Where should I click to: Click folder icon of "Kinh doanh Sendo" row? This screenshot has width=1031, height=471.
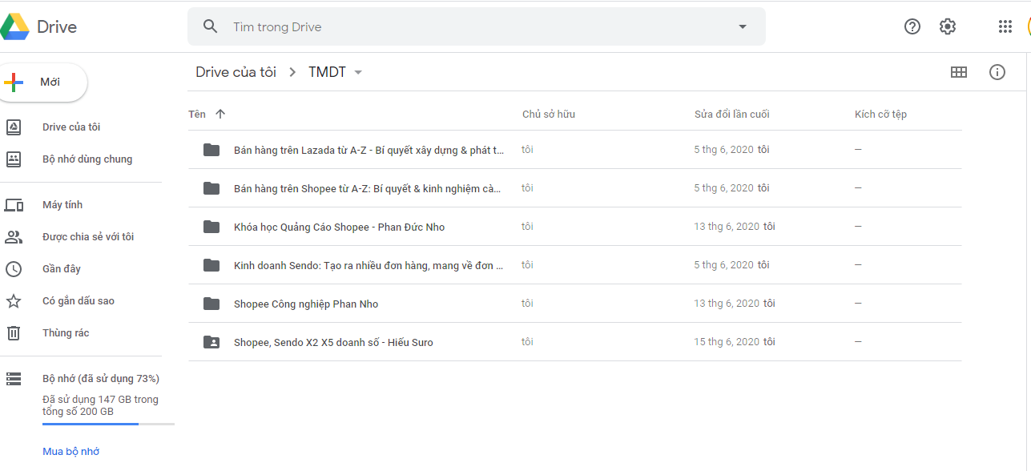click(211, 265)
